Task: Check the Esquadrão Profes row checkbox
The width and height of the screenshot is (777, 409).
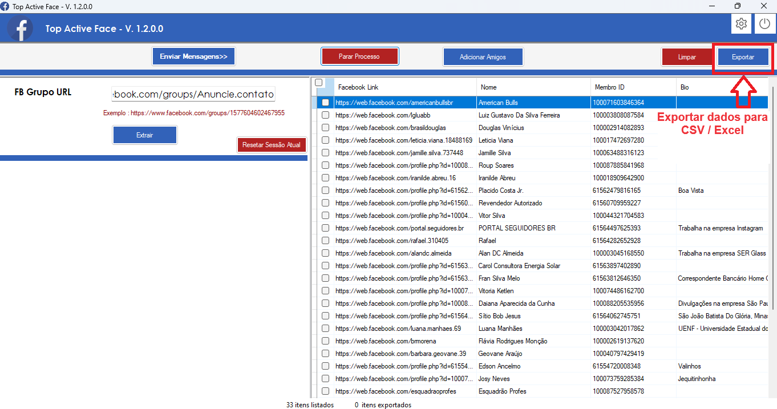Action: 325,391
